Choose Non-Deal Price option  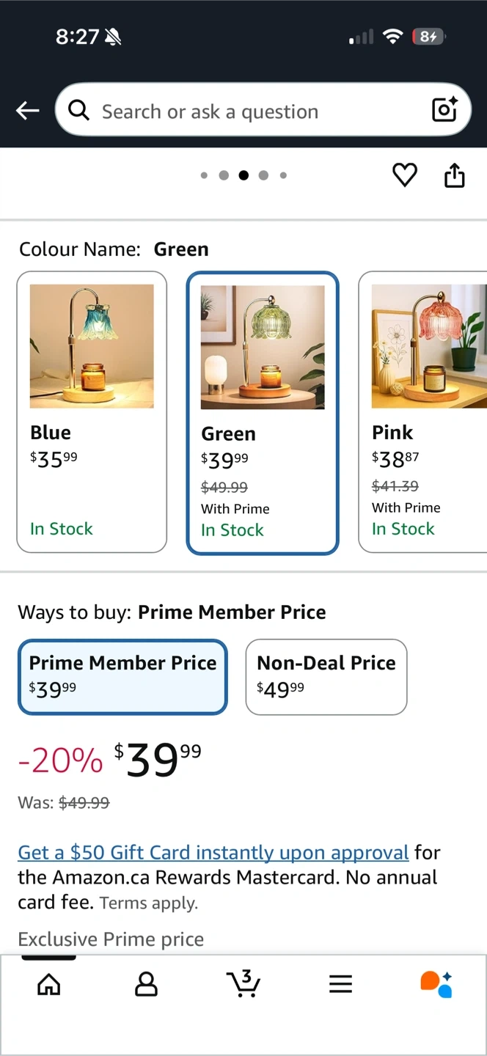[x=326, y=676]
